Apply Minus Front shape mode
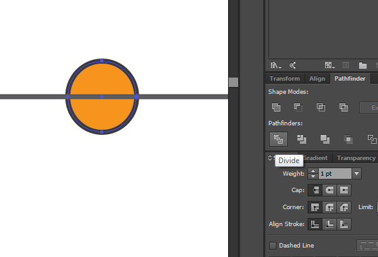378x257 pixels. pos(298,107)
